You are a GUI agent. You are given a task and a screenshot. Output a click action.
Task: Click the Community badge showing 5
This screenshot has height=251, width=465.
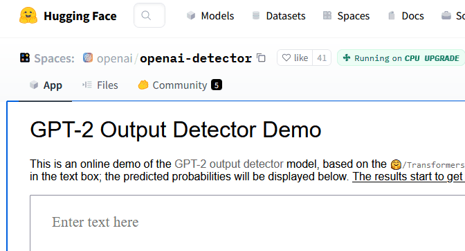pos(217,85)
